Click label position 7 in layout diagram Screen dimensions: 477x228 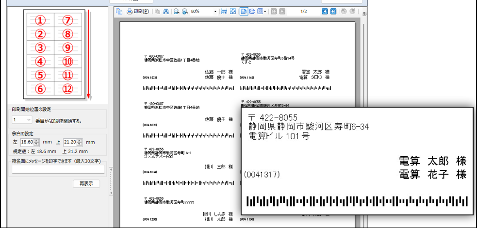pos(68,20)
